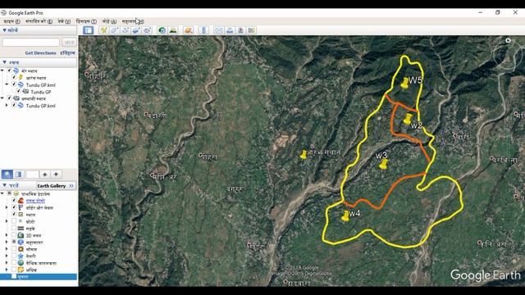Open the Add menu
525x295 pixels.
point(109,21)
